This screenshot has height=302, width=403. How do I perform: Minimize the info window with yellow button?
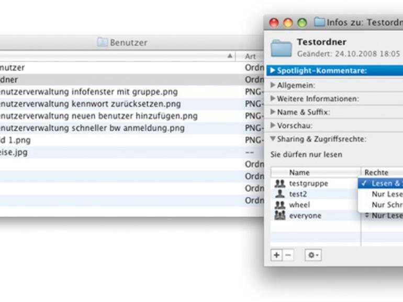(x=288, y=22)
